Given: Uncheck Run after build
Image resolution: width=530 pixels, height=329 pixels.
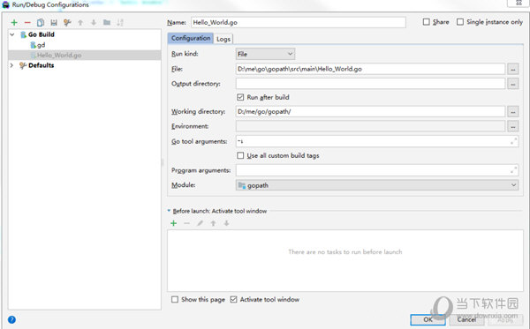Looking at the screenshot, I should tap(240, 97).
